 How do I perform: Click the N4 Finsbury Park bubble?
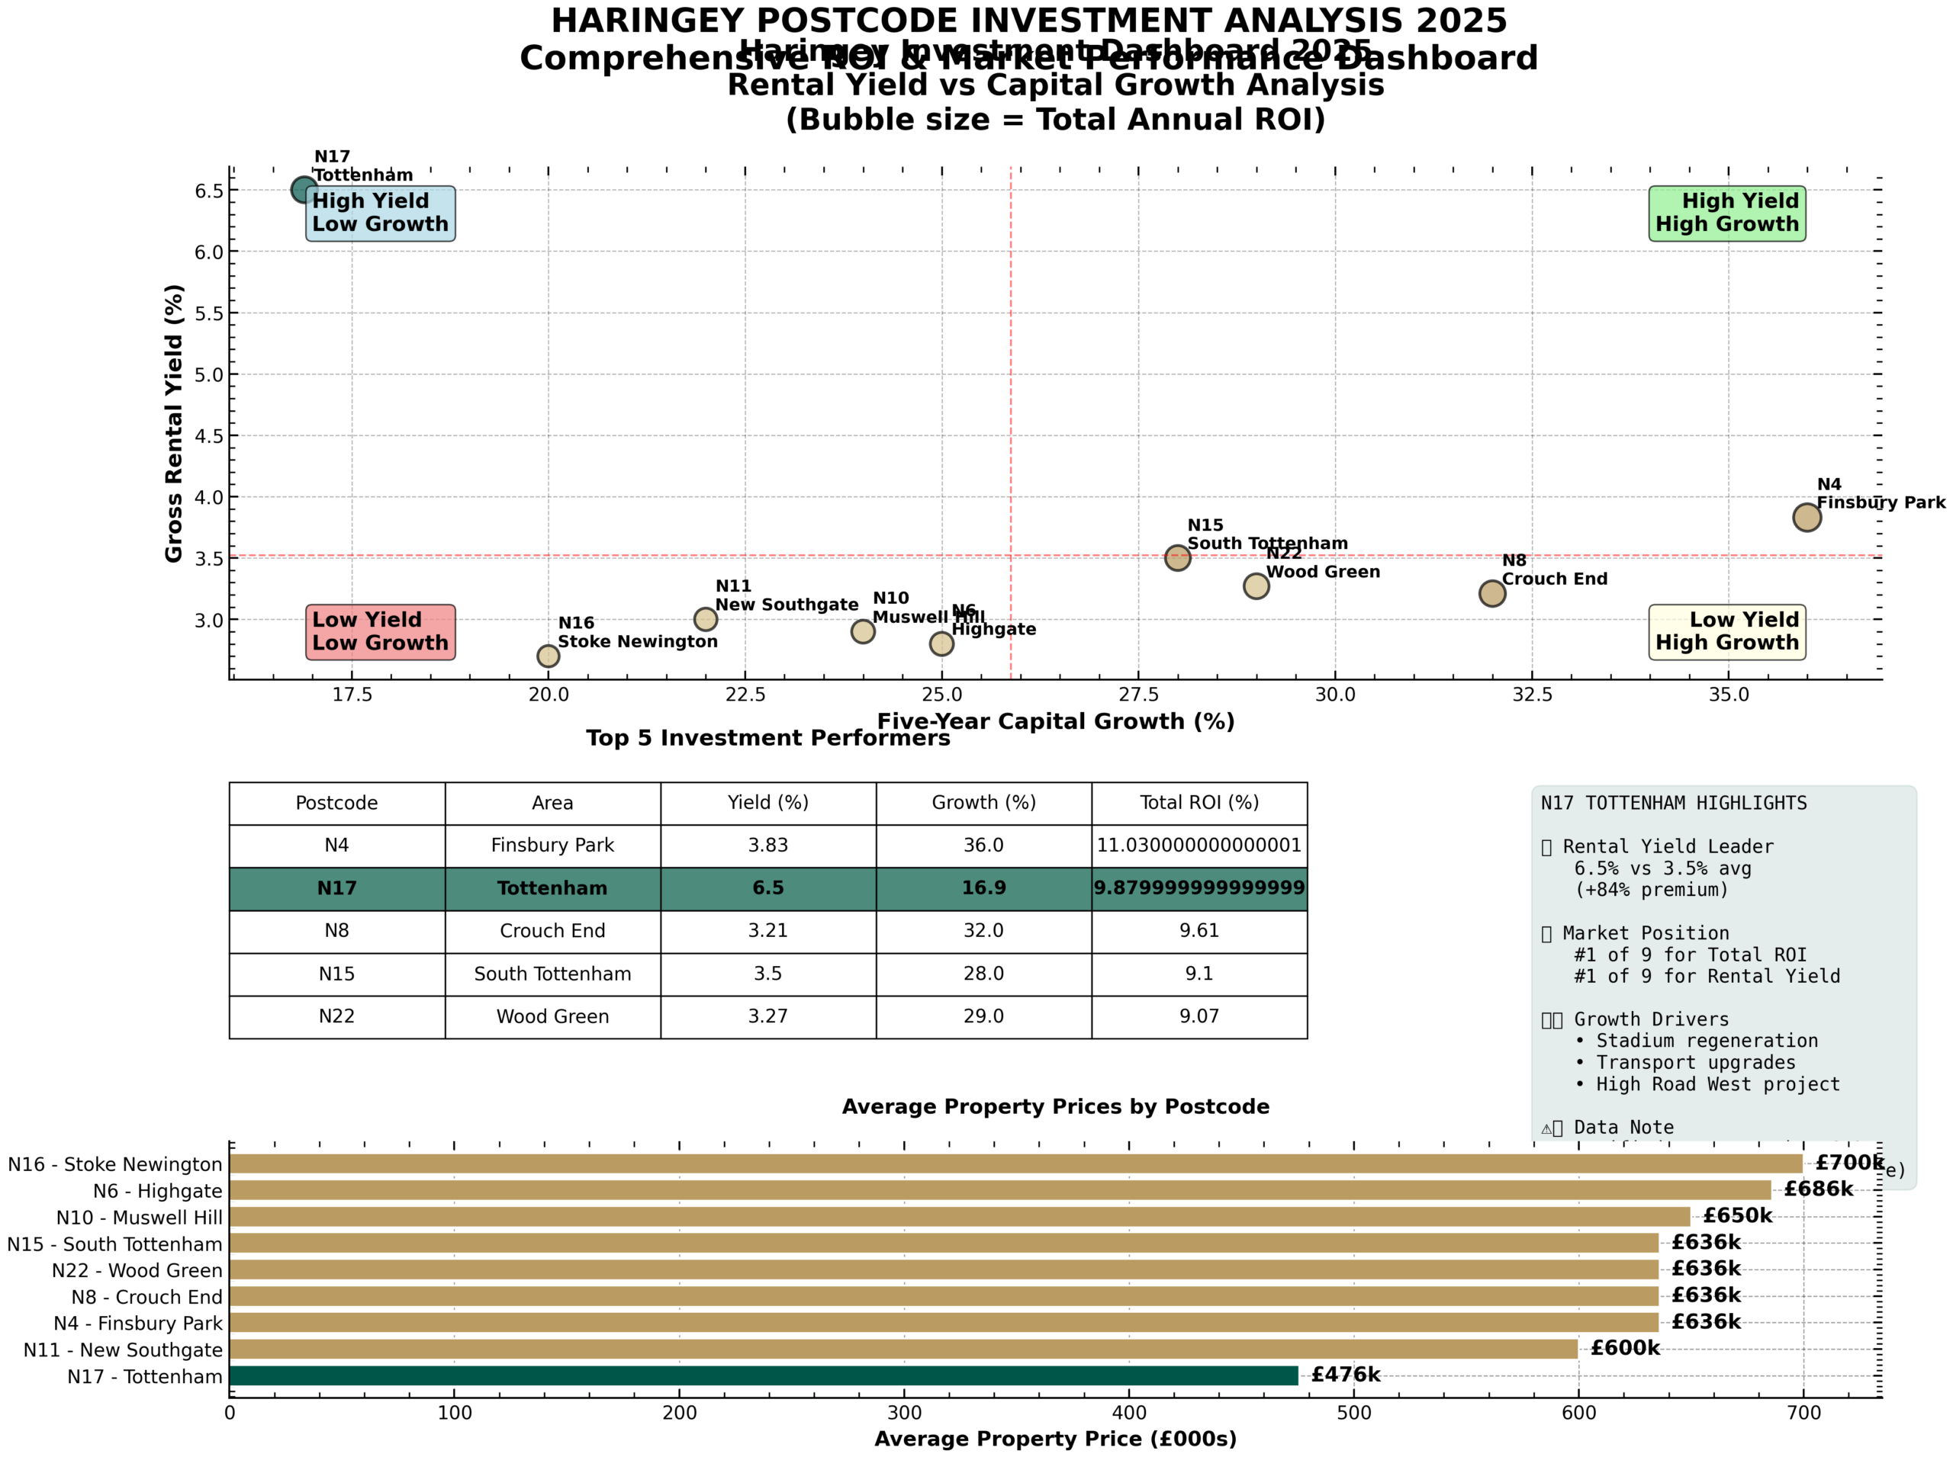pos(1807,517)
